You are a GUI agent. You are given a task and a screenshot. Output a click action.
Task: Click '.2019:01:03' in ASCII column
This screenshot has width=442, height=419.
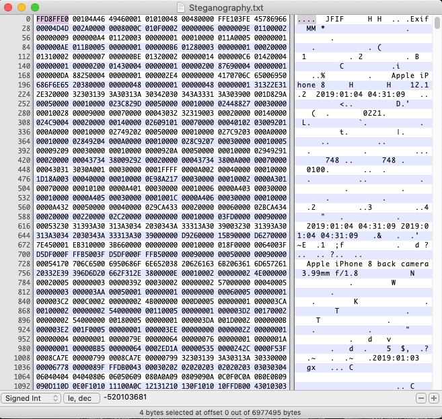tap(394, 358)
